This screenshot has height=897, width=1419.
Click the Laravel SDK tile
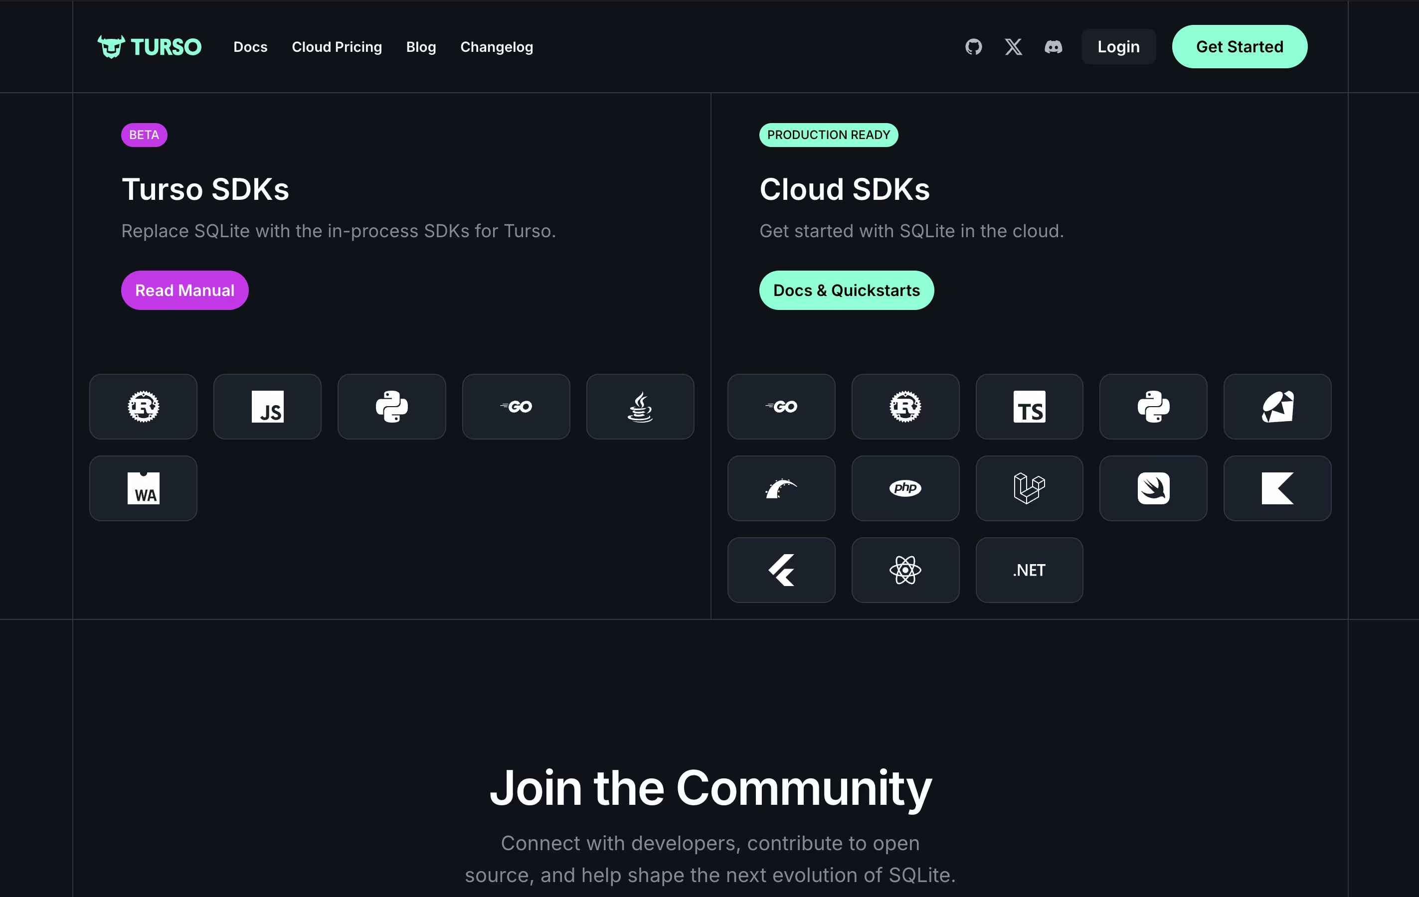1029,488
